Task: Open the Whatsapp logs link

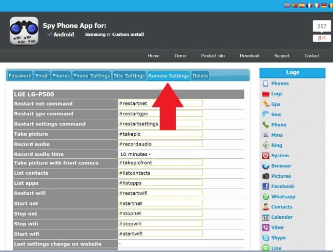Action: click(x=283, y=197)
